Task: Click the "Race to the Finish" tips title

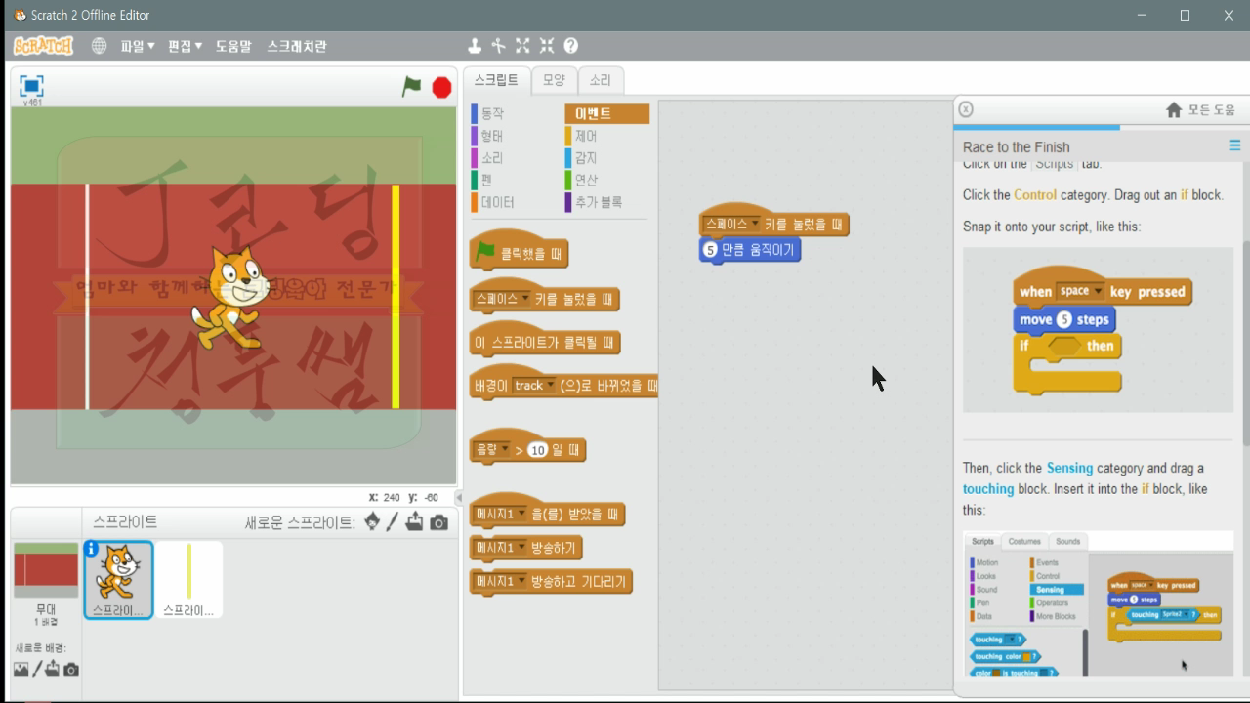Action: pyautogui.click(x=1016, y=147)
